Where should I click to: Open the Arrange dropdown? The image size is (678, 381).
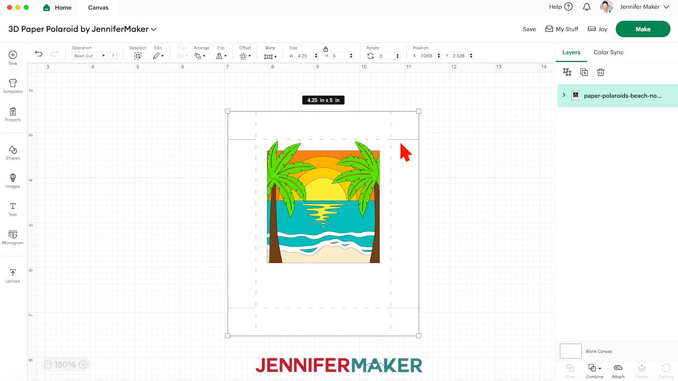coord(200,56)
